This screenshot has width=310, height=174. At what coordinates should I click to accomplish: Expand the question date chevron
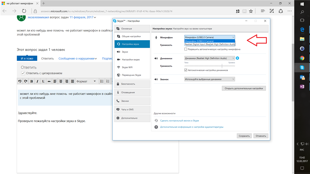click(95, 17)
